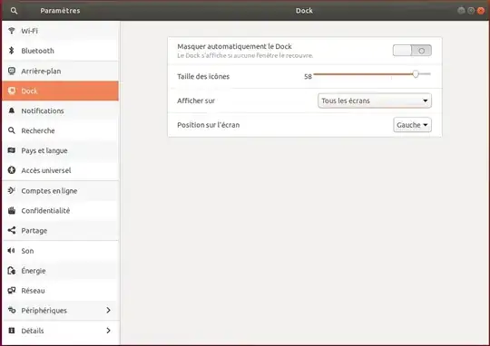Image resolution: width=490 pixels, height=346 pixels.
Task: Select the Partage share icon
Action: click(12, 230)
